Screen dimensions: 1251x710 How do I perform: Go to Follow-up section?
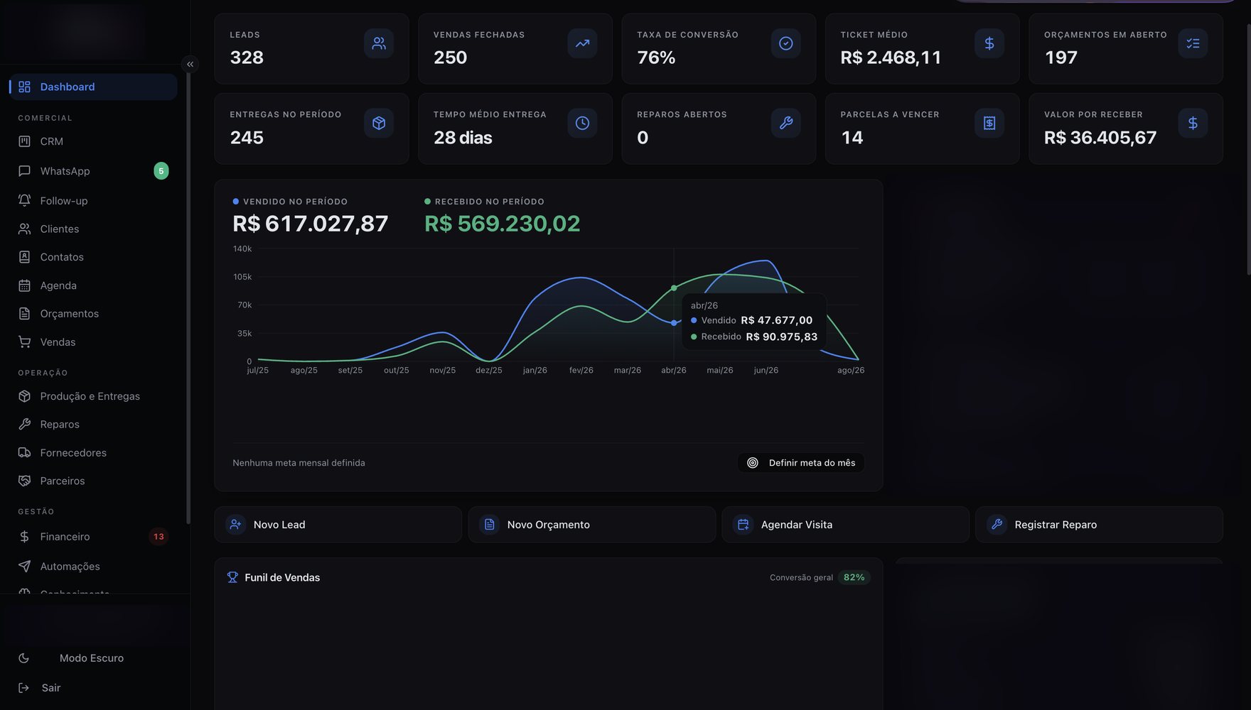(x=93, y=200)
